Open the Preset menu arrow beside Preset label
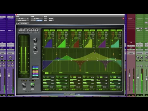The width and height of the screenshot is (148, 111). (42, 16)
